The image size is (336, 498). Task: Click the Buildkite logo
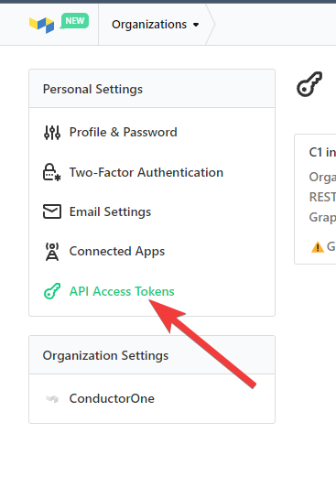pos(41,25)
